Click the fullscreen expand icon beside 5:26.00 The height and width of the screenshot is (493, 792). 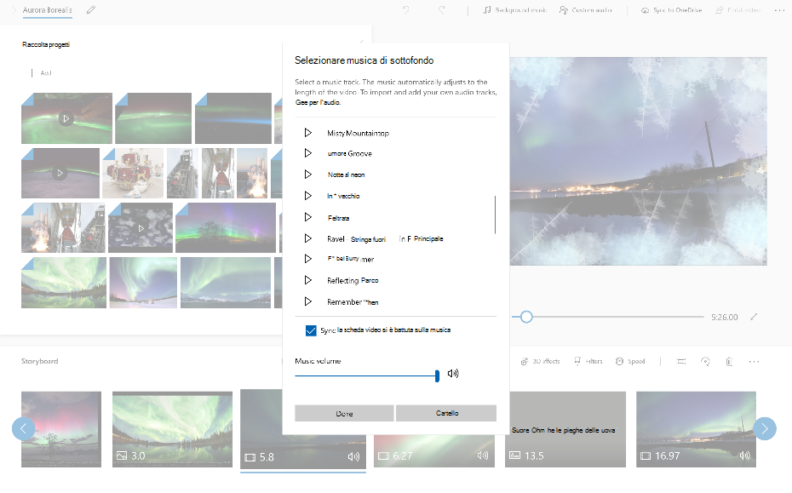tap(754, 317)
